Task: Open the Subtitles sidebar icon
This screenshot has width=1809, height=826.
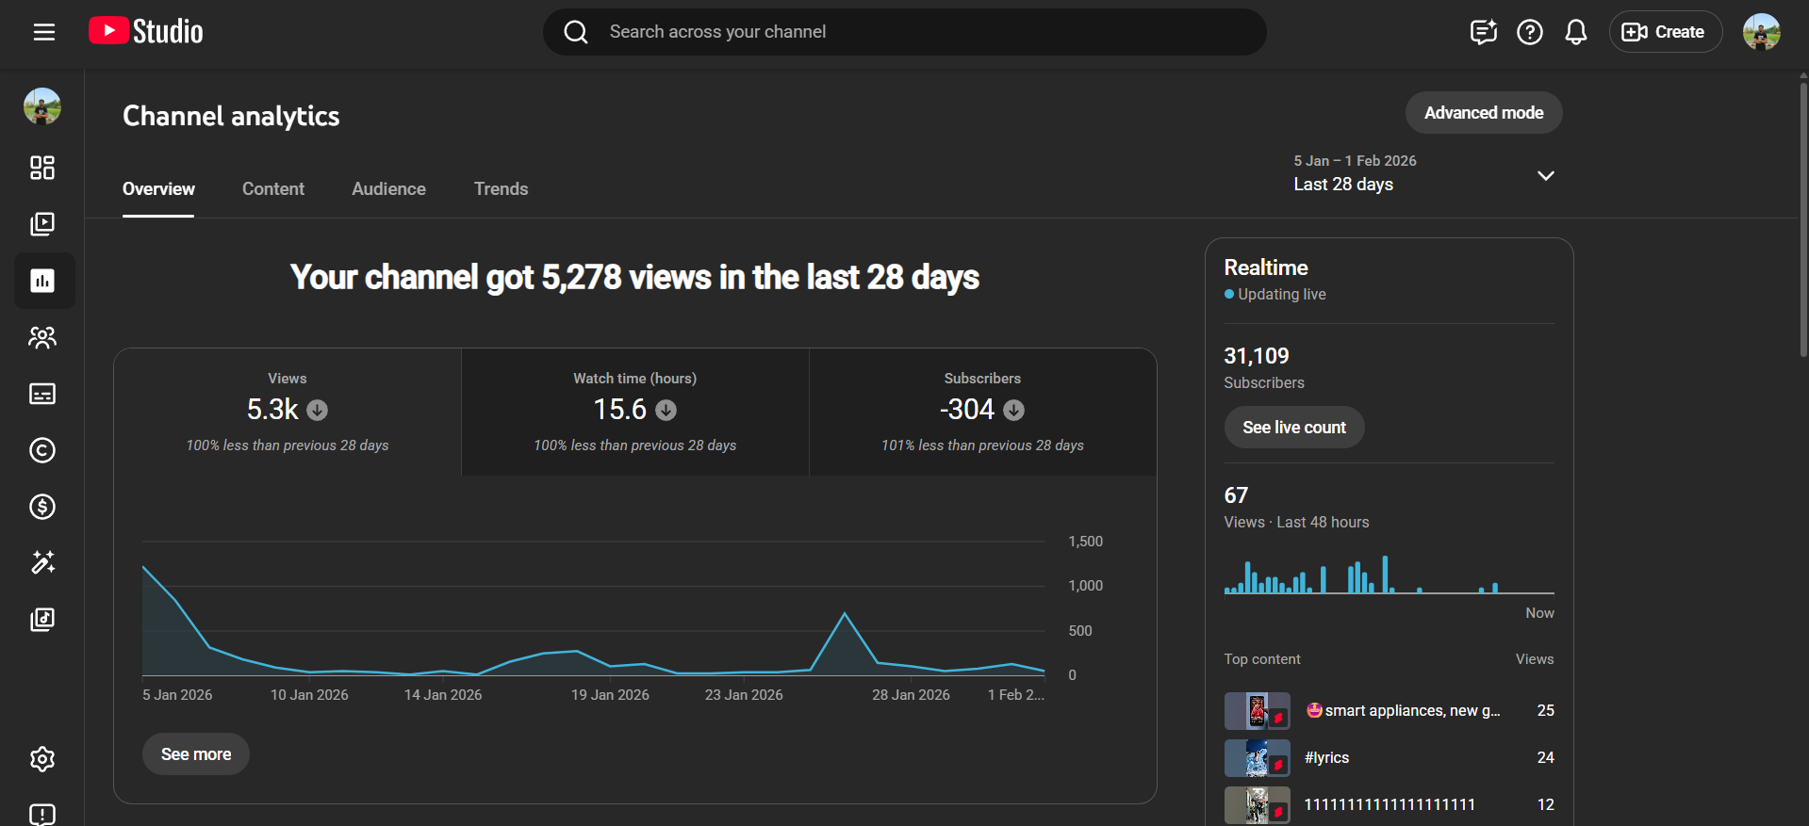Action: tap(42, 394)
